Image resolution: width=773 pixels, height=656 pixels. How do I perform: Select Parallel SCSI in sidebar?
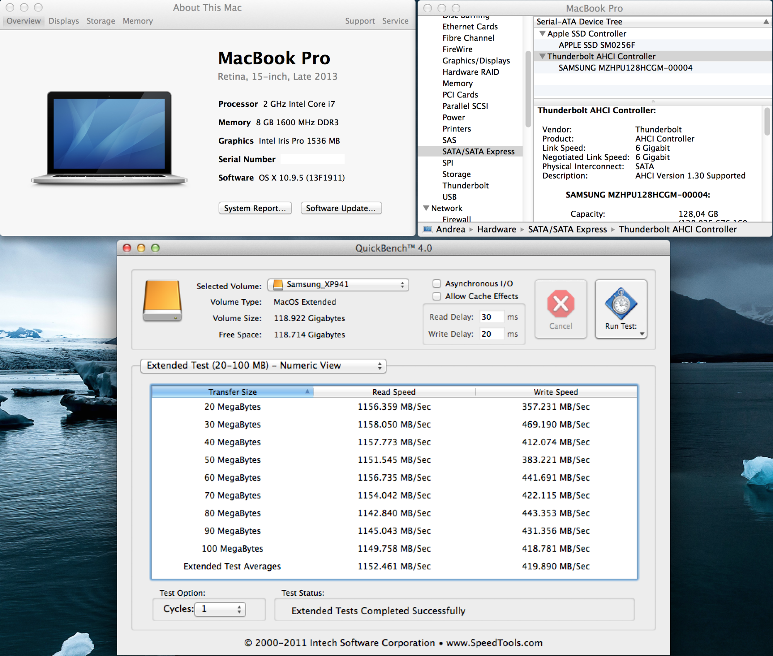point(465,106)
